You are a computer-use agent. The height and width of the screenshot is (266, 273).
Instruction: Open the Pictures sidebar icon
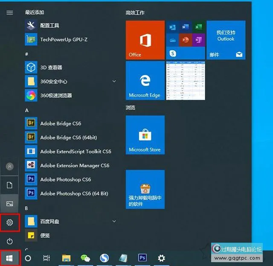tap(9, 204)
